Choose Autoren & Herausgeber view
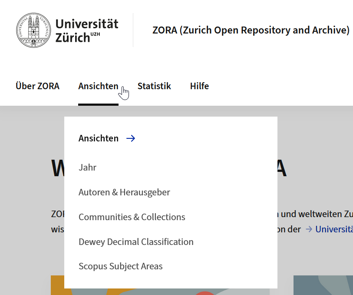Screen dimensions: 353x295 click(x=124, y=192)
